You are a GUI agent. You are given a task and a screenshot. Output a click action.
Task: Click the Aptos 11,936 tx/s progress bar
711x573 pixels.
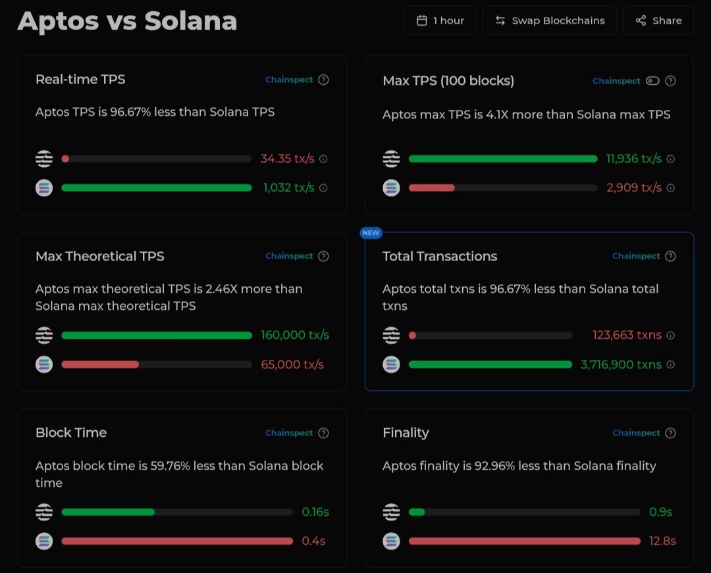coord(503,159)
